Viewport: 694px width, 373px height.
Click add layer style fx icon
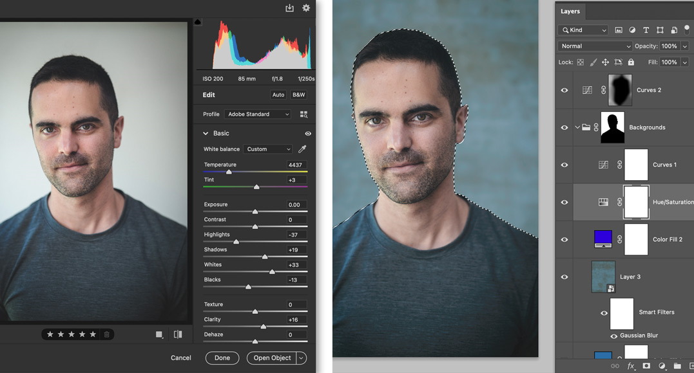click(x=631, y=366)
